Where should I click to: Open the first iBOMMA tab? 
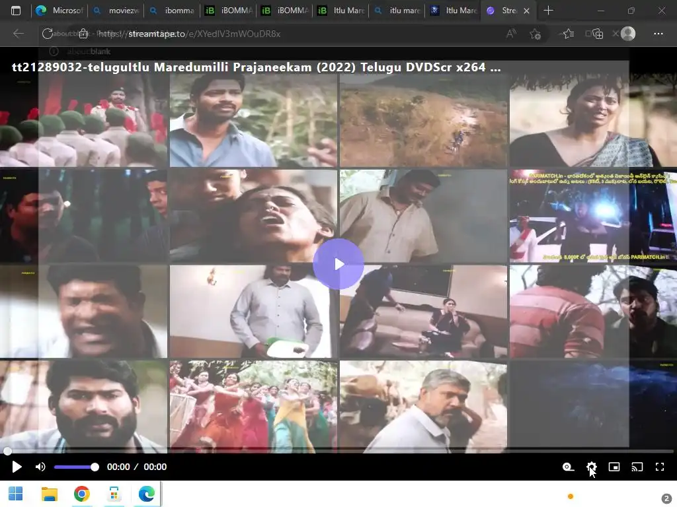228,11
